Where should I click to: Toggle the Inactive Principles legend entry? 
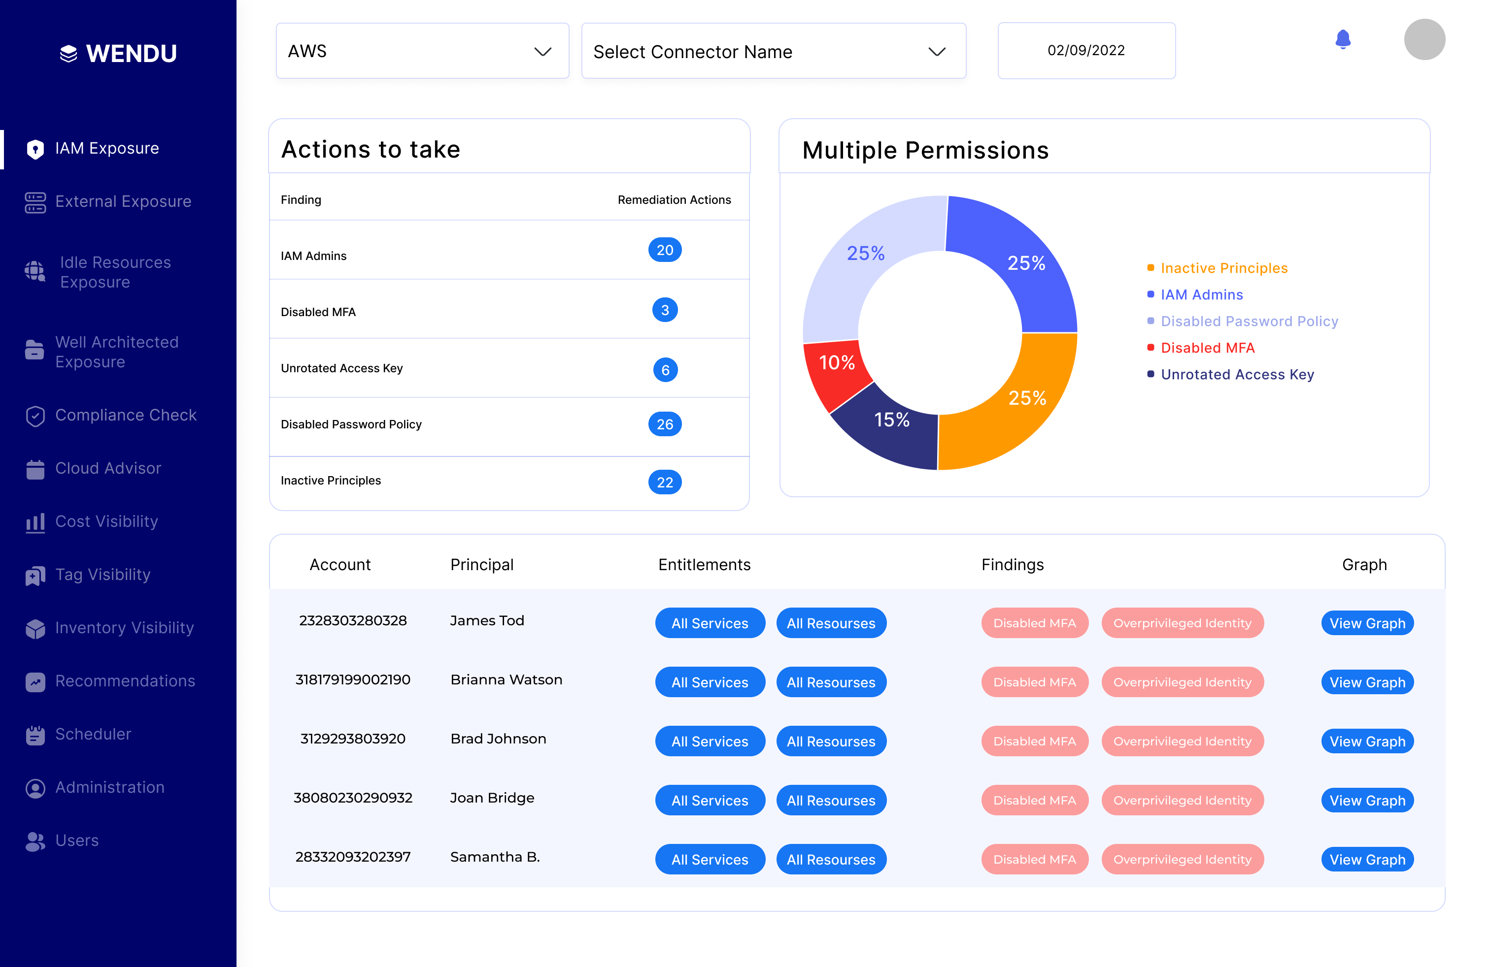point(1223,268)
